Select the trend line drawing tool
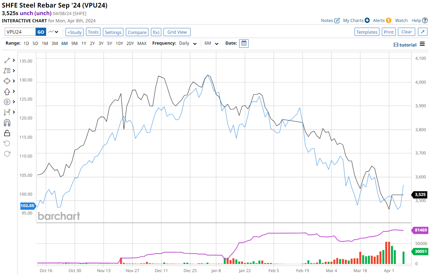Viewport: 434px width, 279px height. [x=7, y=60]
